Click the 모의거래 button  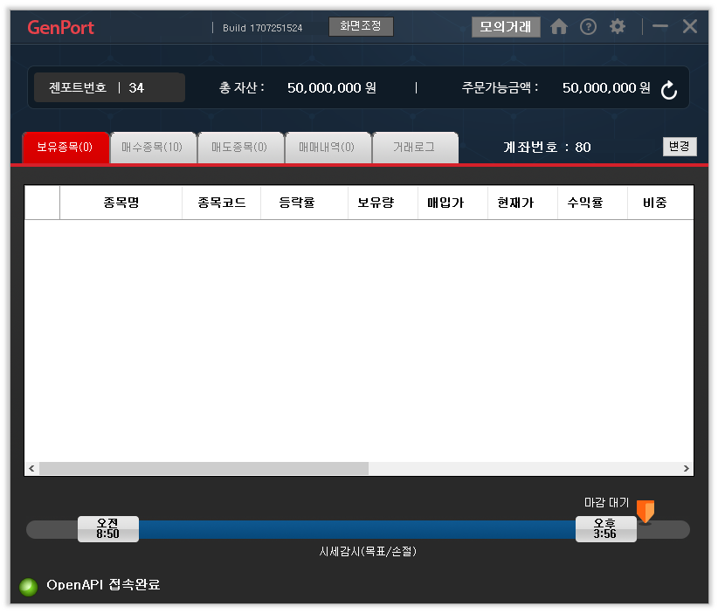point(506,27)
